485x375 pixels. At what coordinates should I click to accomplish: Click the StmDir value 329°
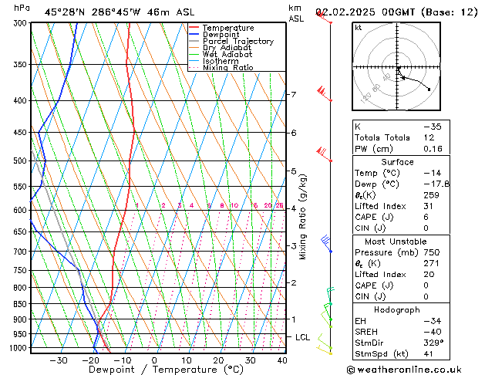coord(433,343)
